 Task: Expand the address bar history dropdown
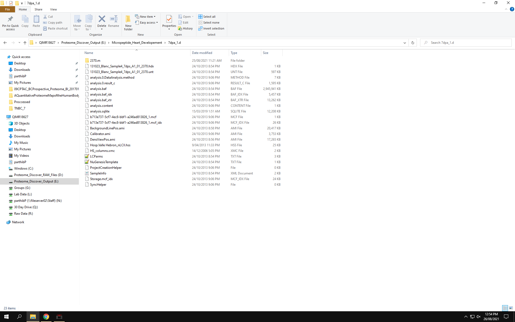click(405, 42)
